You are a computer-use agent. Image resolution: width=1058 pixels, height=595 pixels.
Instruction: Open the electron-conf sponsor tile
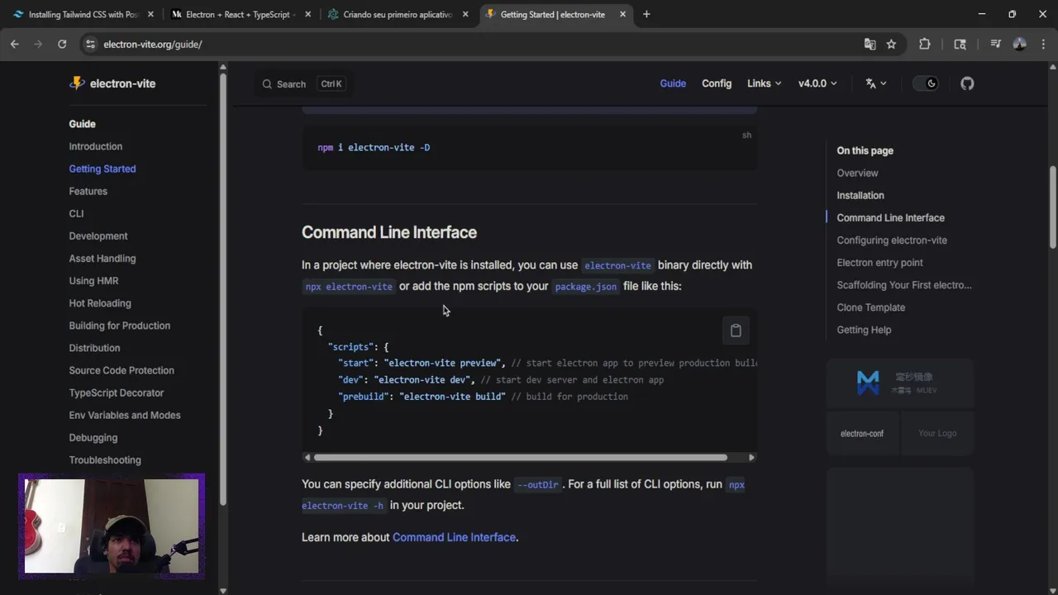(862, 433)
